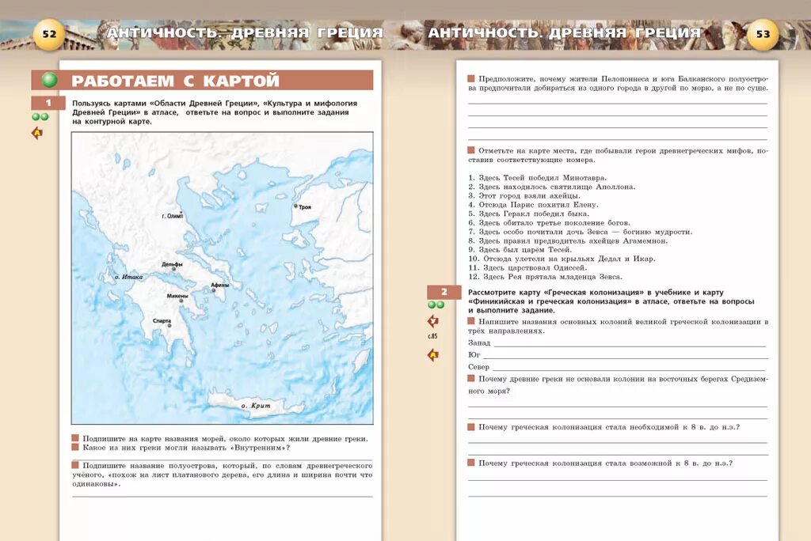Click item "4. Отсюда Парис похитил Елену."
The height and width of the screenshot is (541, 811).
click(x=533, y=205)
